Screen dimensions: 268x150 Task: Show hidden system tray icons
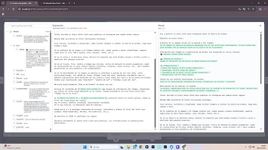click(246, 147)
